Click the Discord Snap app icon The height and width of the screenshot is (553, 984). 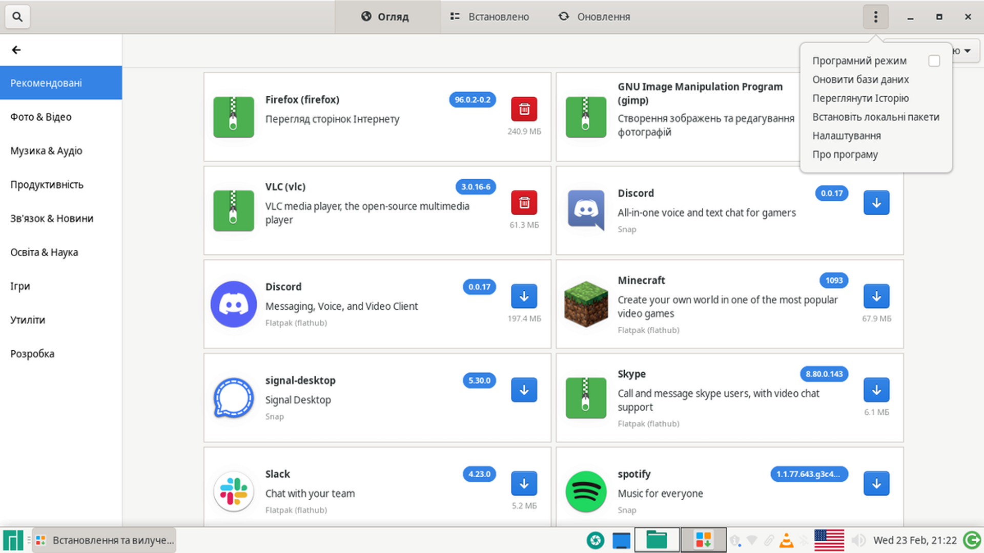(x=586, y=210)
